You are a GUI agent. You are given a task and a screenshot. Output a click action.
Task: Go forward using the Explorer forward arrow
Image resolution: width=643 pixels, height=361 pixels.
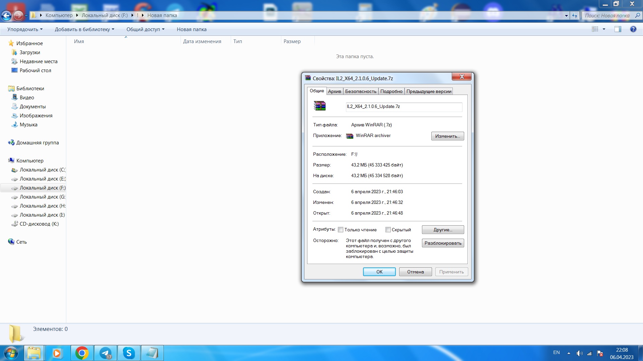pos(18,15)
